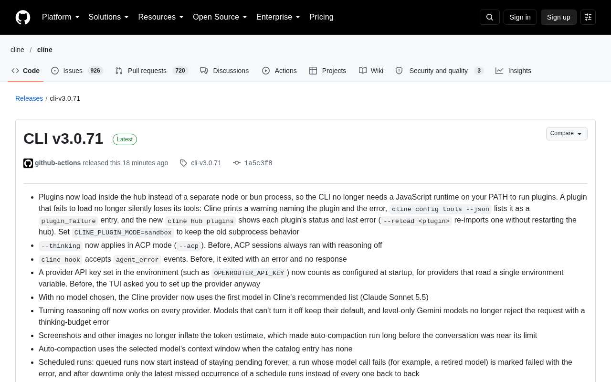Open the bold cline repository link
Image resolution: width=611 pixels, height=382 pixels.
(45, 50)
